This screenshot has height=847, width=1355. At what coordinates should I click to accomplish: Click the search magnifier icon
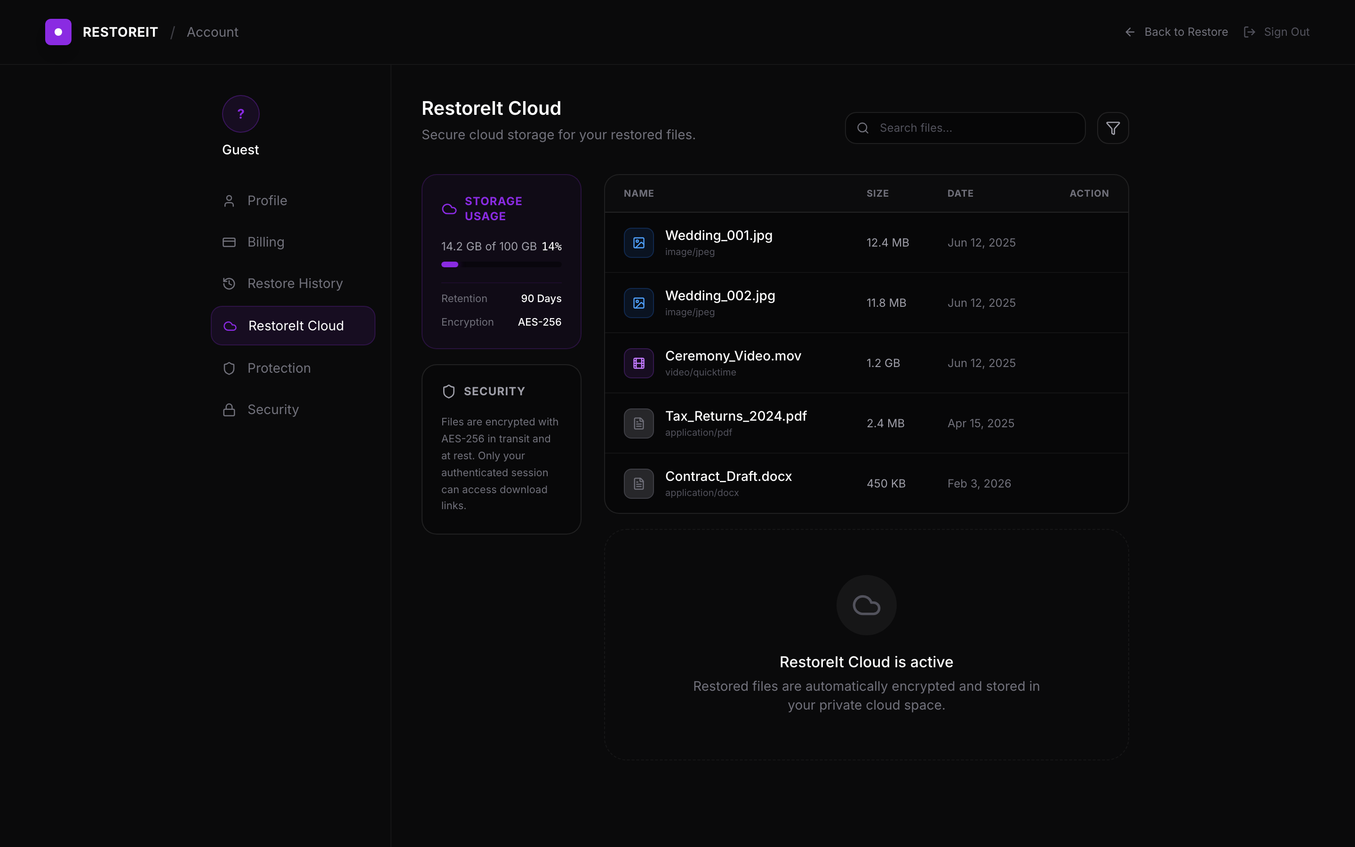[863, 128]
